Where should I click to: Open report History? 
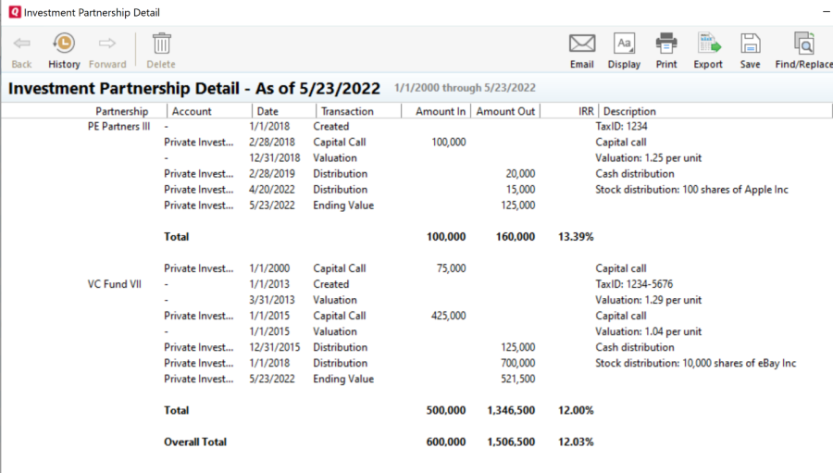coord(64,44)
